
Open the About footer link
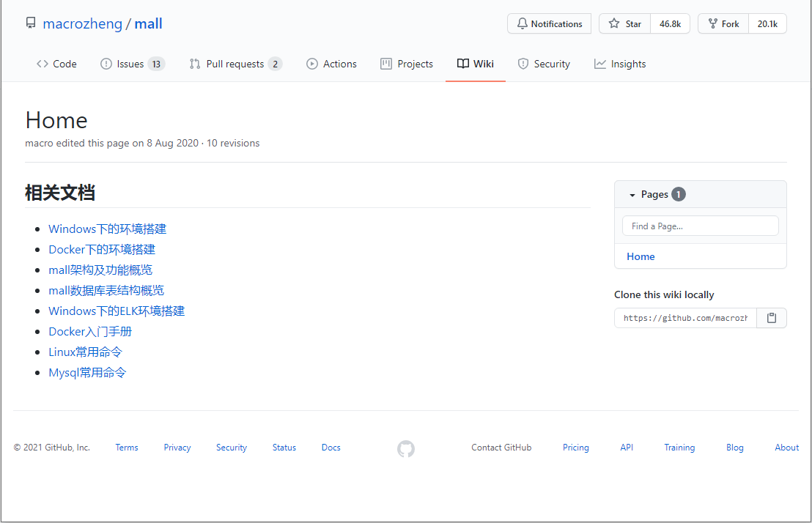[x=786, y=448]
